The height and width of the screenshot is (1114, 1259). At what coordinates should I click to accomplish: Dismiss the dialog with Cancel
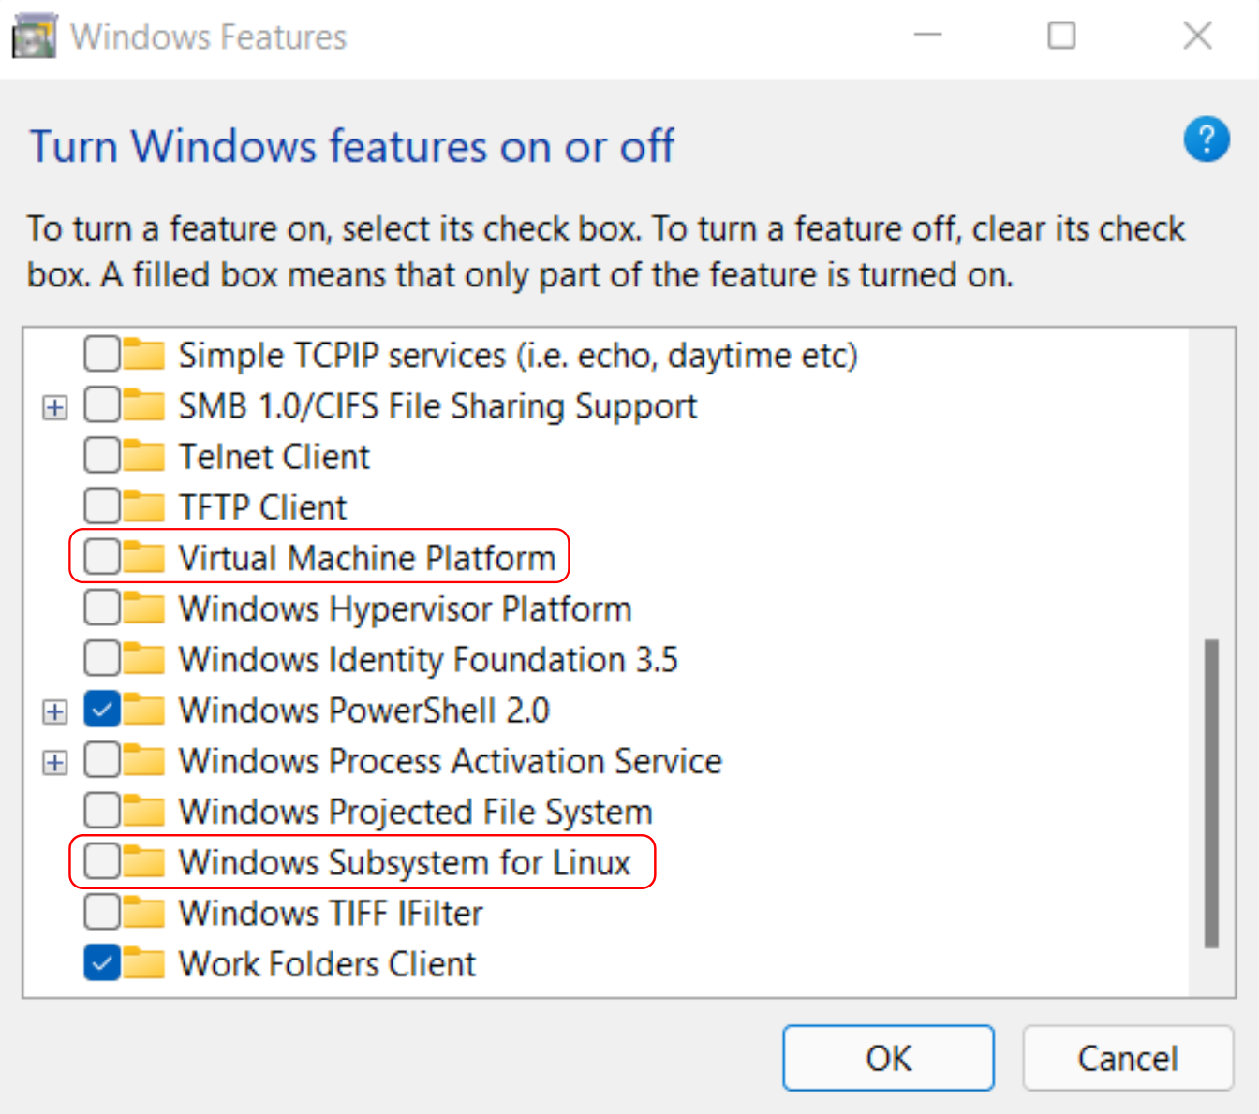[x=1127, y=1058]
